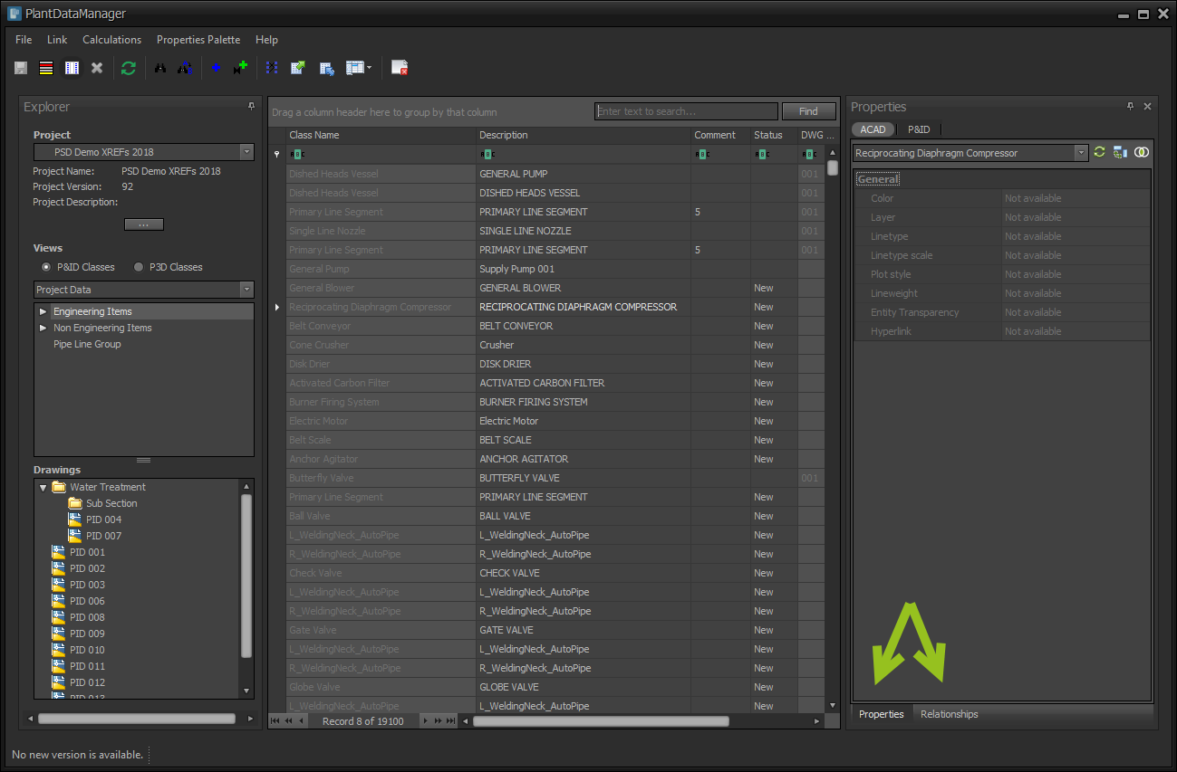
Task: Select P&ID Classes radio button
Action: [x=46, y=267]
